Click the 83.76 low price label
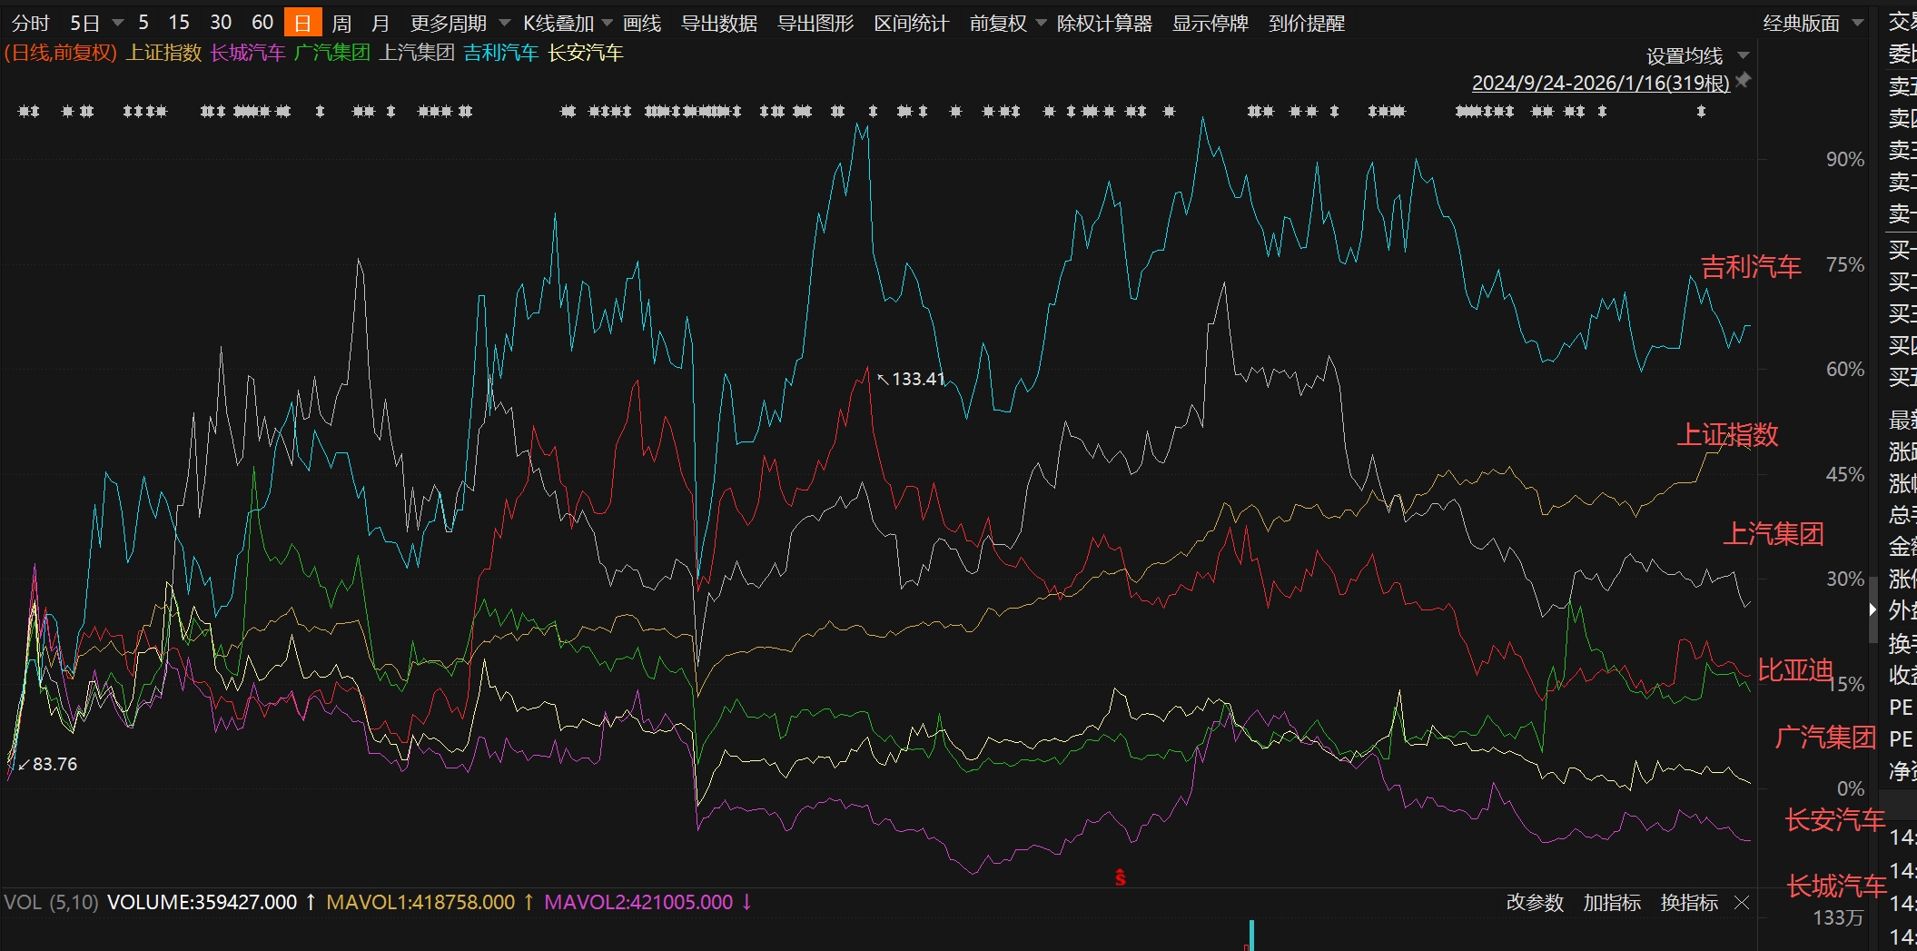1917x951 pixels. [54, 764]
